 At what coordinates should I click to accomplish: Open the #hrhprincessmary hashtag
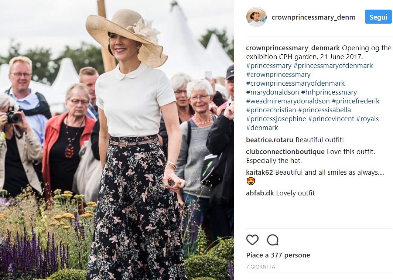[329, 92]
